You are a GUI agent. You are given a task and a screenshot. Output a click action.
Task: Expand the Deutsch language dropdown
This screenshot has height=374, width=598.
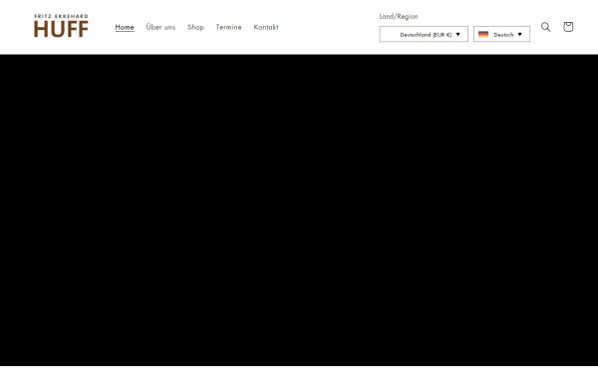coord(501,34)
